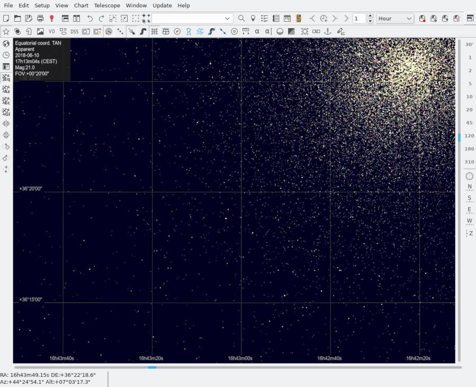The width and height of the screenshot is (476, 387).
Task: Toggle the coordinate grid hash icon
Action: coord(154,32)
